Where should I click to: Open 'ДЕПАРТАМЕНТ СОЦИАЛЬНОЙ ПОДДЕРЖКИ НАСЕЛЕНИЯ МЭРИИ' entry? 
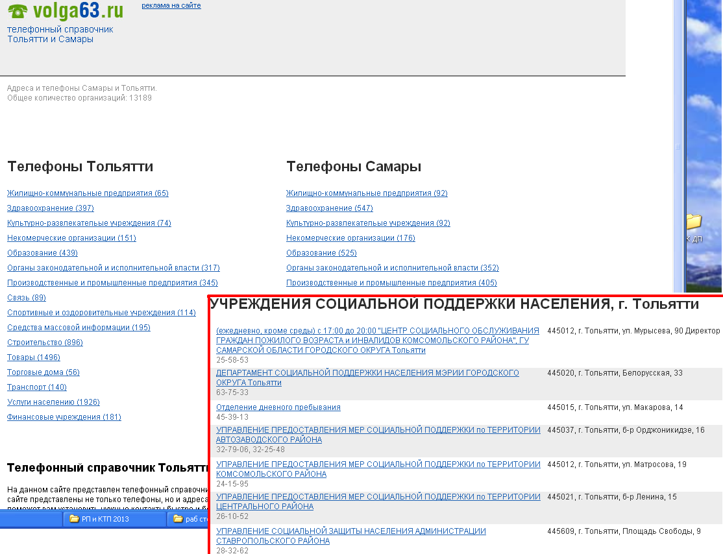point(367,373)
